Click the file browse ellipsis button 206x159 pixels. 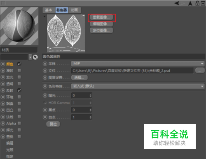click(200, 71)
